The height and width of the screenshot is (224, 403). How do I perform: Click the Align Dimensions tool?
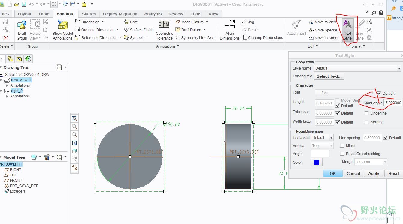click(x=230, y=30)
